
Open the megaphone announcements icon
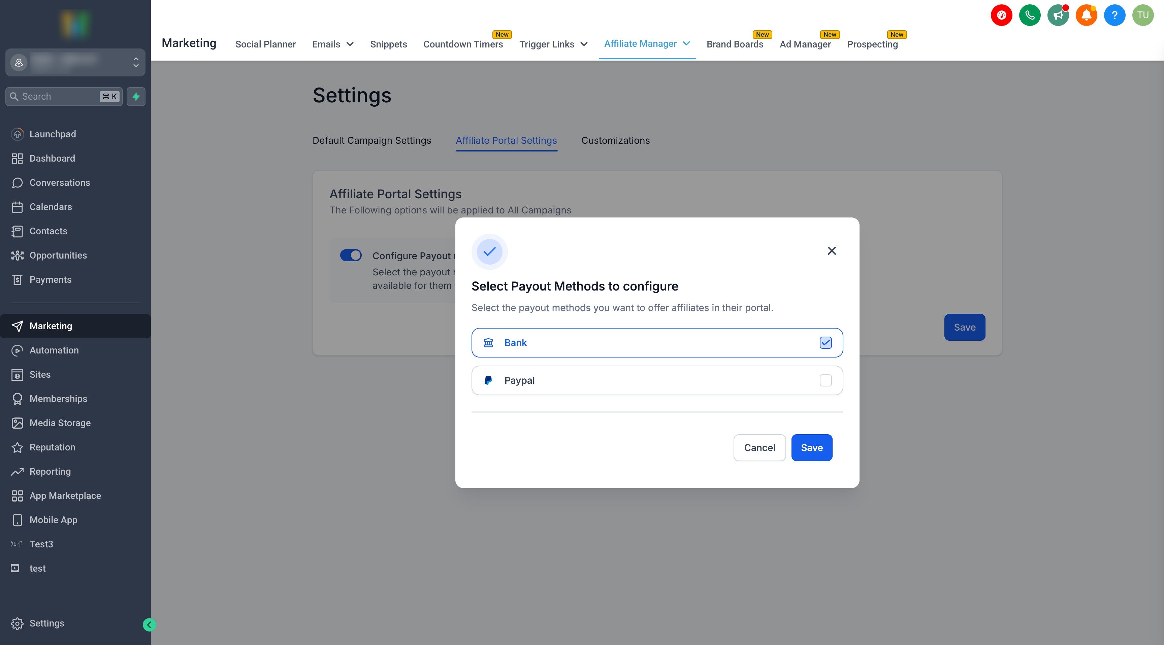pos(1058,15)
